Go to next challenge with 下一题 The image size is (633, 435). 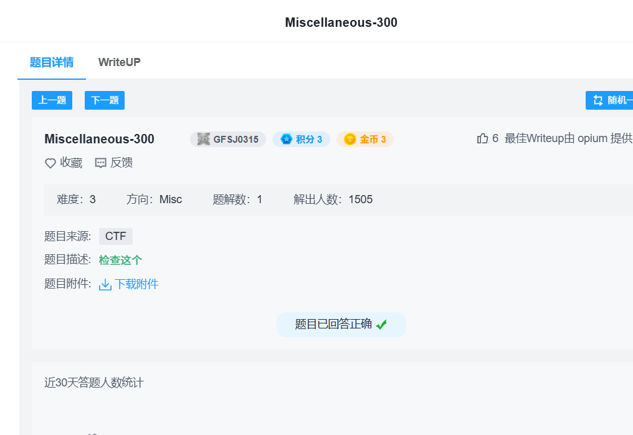(105, 100)
